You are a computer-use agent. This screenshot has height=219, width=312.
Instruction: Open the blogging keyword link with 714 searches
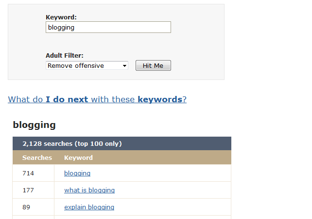(x=77, y=173)
